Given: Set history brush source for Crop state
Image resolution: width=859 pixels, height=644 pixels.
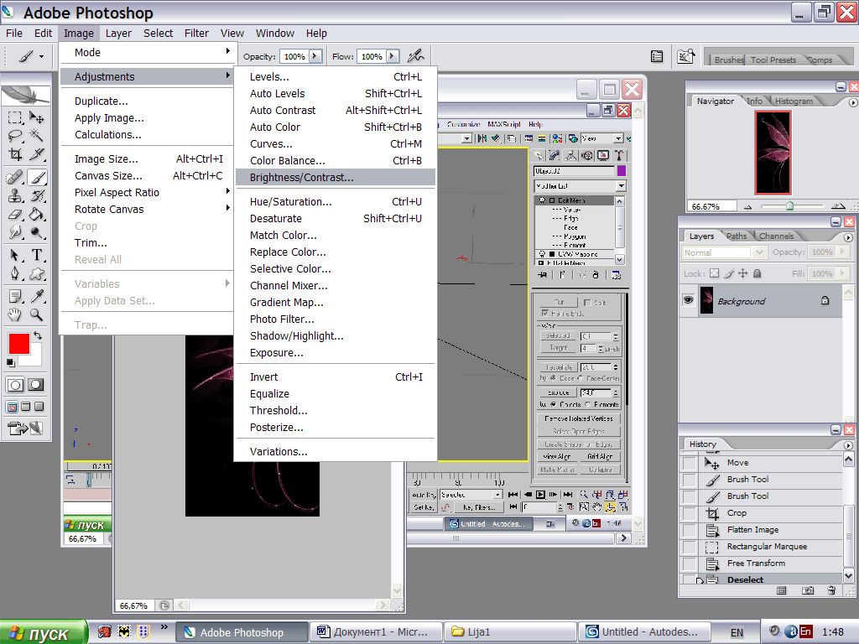Looking at the screenshot, I should (x=690, y=514).
